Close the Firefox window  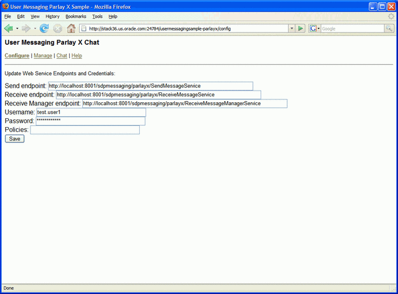pos(391,6)
